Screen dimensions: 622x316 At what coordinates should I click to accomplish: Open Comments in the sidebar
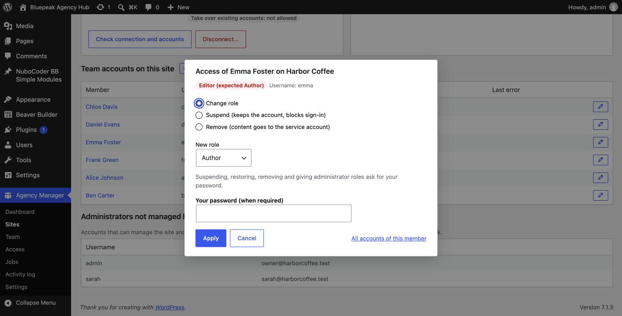coord(31,56)
